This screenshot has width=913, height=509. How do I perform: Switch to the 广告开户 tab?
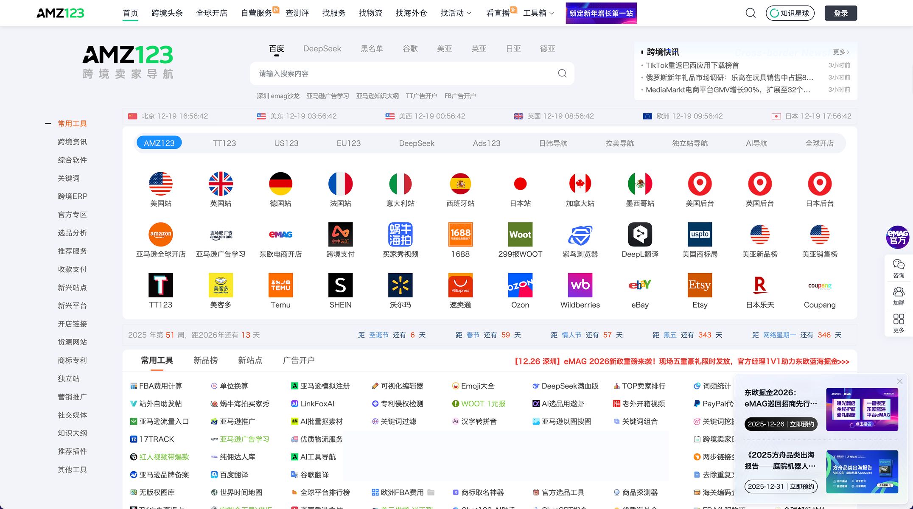click(299, 360)
